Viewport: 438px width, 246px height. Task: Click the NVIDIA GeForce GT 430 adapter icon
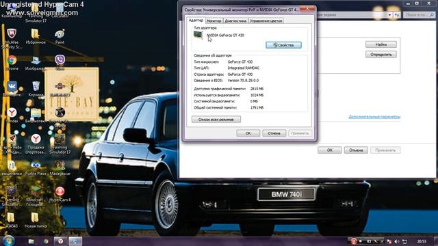coord(198,35)
